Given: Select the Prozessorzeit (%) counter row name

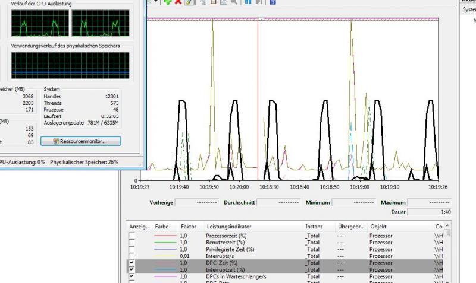Looking at the screenshot, I should [226, 236].
